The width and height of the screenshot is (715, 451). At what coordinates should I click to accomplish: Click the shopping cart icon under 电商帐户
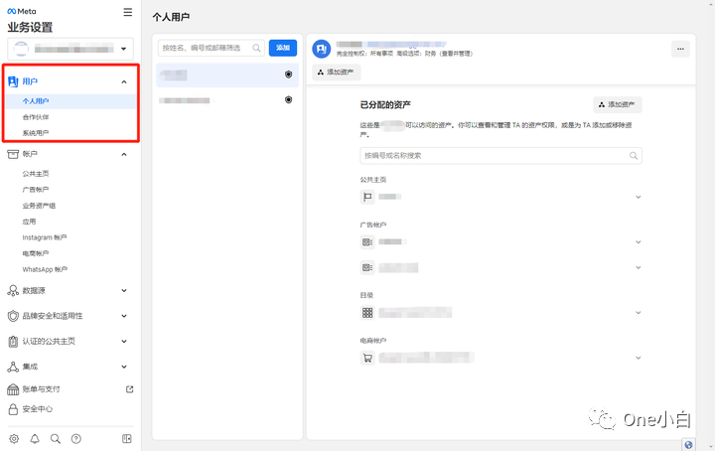point(367,358)
